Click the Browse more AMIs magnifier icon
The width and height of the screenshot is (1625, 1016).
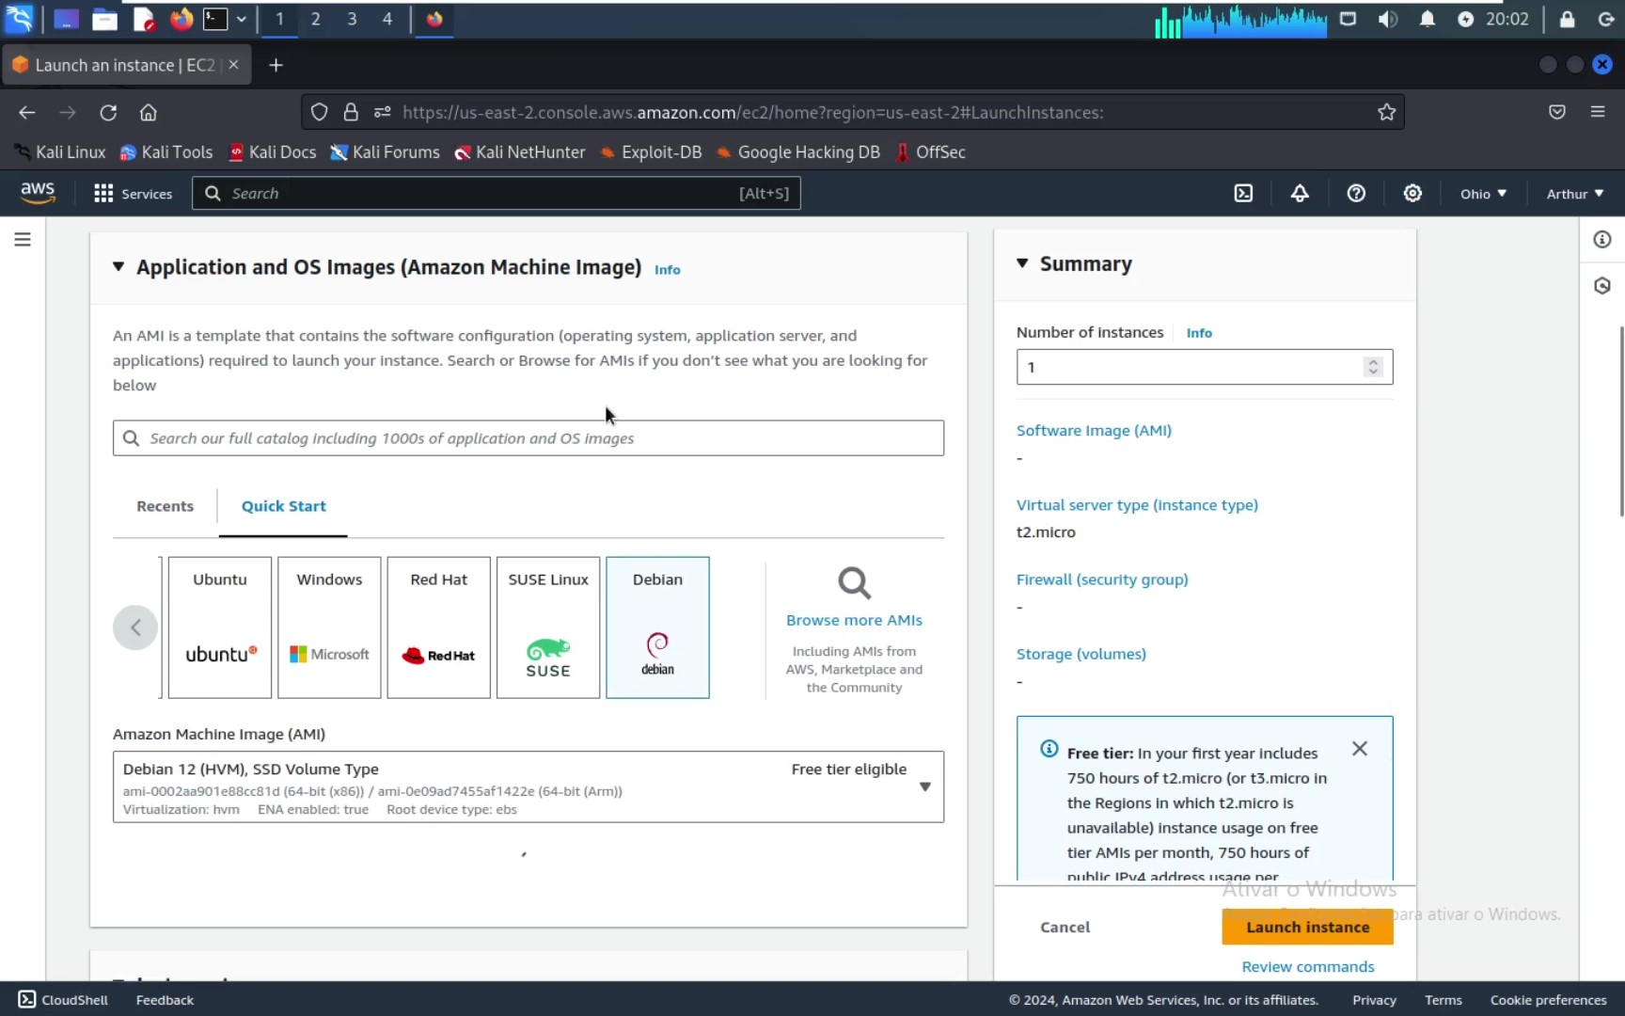click(x=854, y=583)
